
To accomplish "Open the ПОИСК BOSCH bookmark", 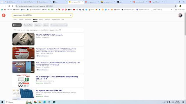I will pos(156,10).
